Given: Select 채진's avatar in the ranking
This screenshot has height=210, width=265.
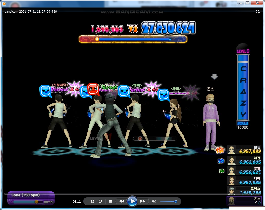Looking at the screenshot, I should [x=231, y=160].
